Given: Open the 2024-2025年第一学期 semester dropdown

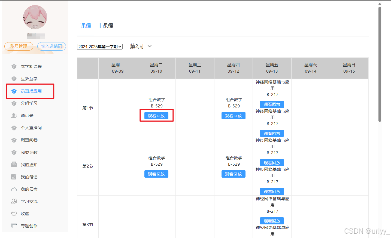Looking at the screenshot, I should [100, 47].
